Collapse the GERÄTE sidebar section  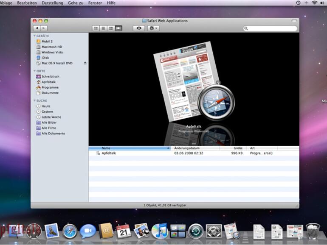pyautogui.click(x=34, y=36)
